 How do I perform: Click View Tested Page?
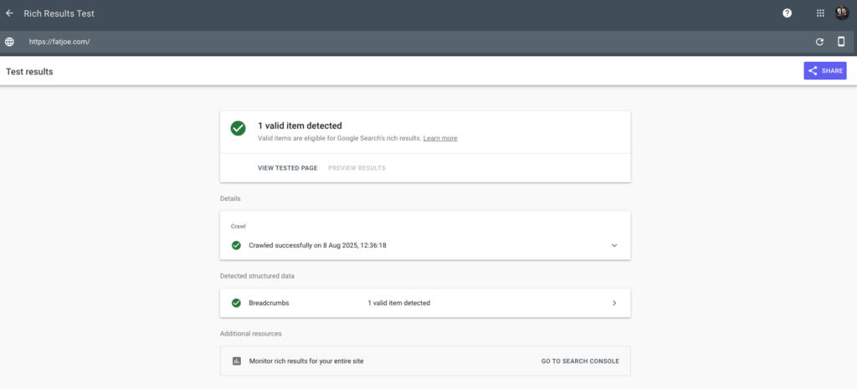(288, 167)
